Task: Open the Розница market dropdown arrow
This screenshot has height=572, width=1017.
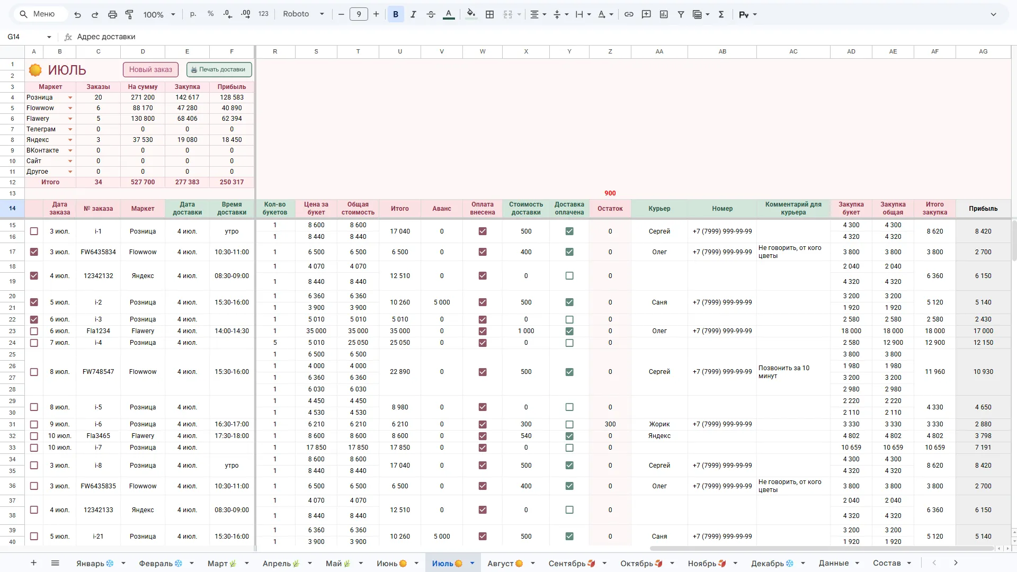Action: tap(70, 97)
